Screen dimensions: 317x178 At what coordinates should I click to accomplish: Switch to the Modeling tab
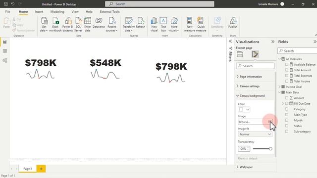point(57,12)
